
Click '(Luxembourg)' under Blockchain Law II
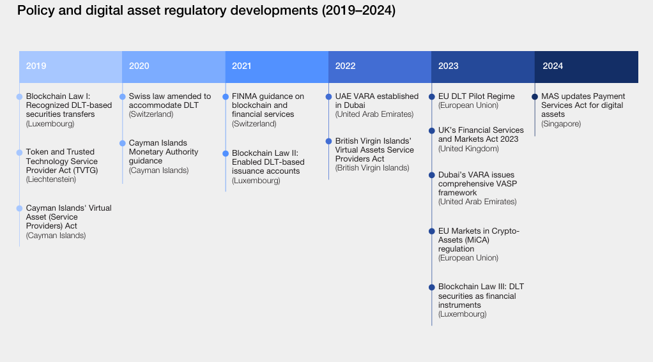(256, 181)
